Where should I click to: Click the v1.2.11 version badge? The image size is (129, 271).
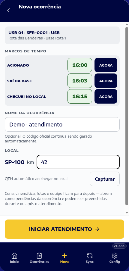[x=119, y=246]
